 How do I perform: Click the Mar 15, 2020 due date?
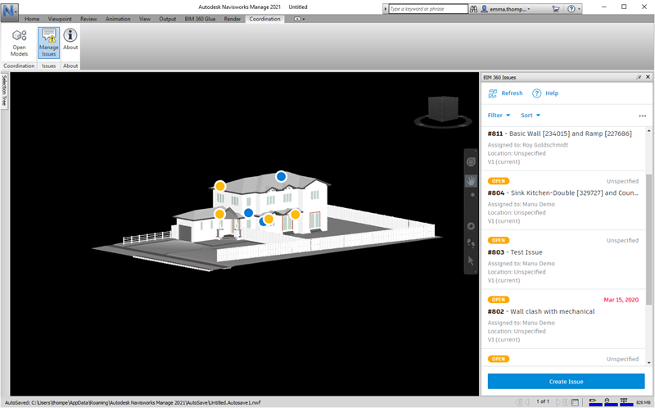[x=621, y=300]
